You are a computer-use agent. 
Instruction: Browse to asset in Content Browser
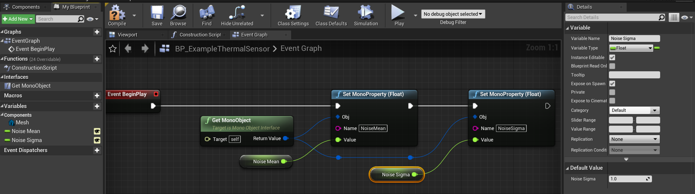(x=178, y=16)
